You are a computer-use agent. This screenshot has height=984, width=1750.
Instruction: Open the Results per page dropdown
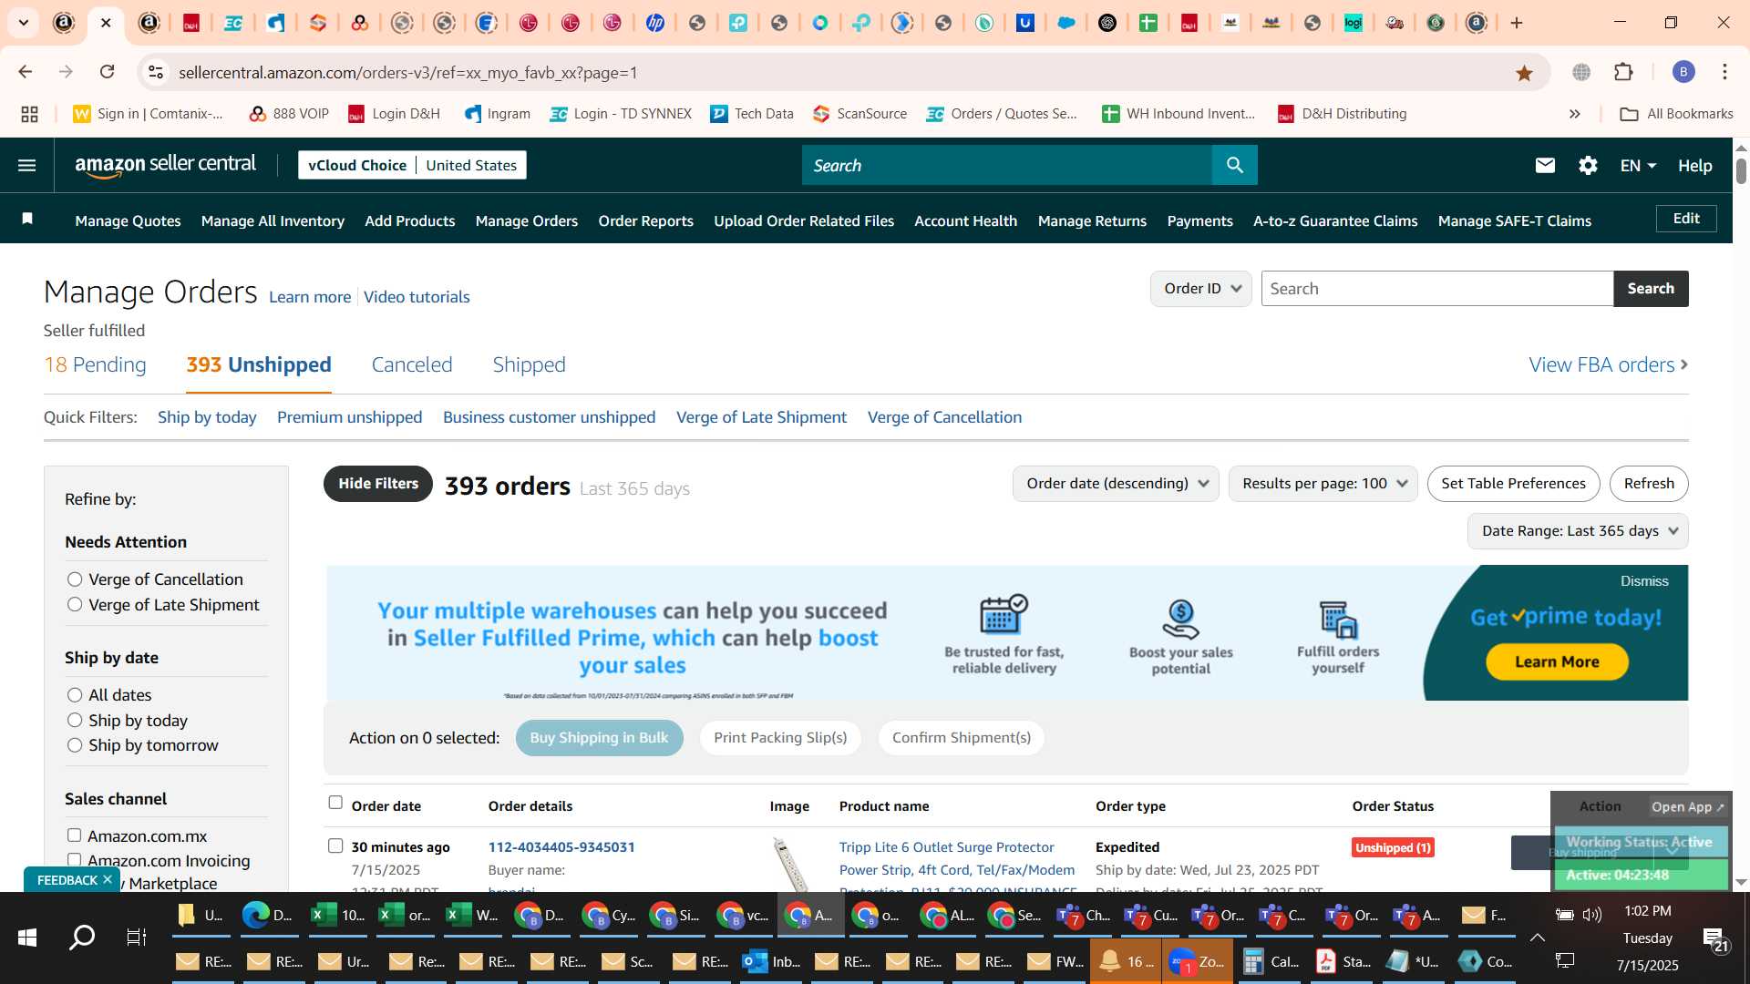tap(1323, 484)
